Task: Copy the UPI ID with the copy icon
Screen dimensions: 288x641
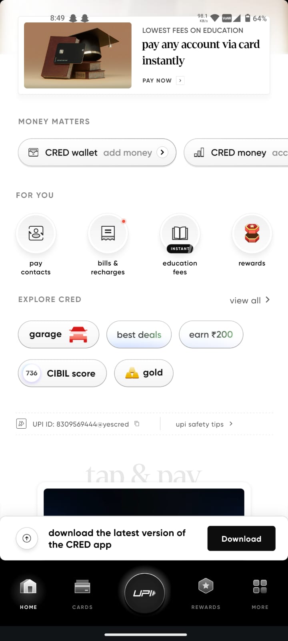Action: tap(137, 424)
